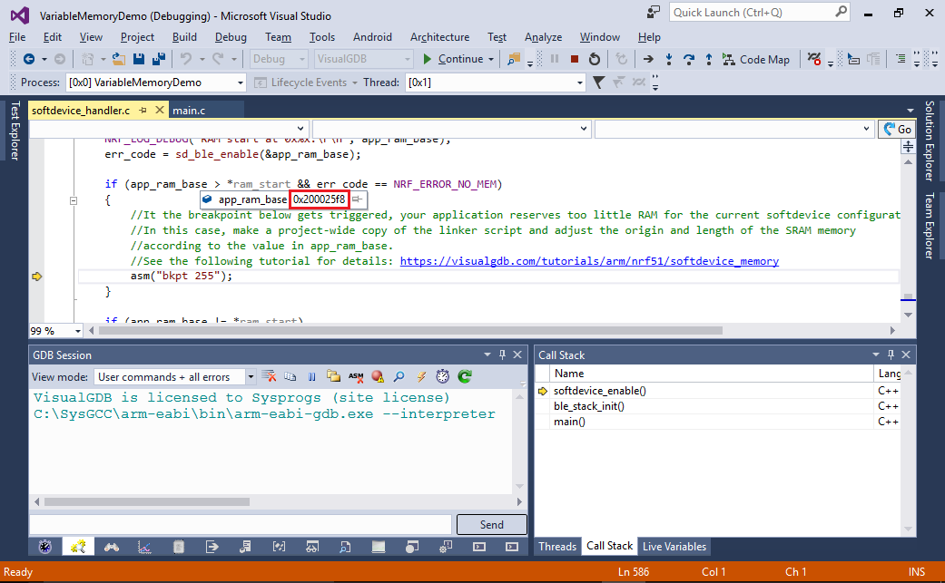945x583 pixels.
Task: Click the pause icon in GDB Session
Action: [x=311, y=376]
